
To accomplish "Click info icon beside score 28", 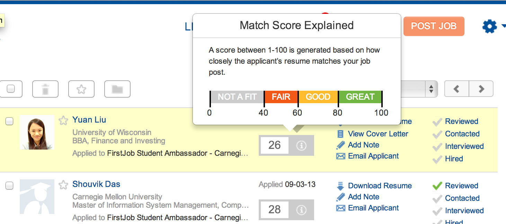I will click(301, 210).
